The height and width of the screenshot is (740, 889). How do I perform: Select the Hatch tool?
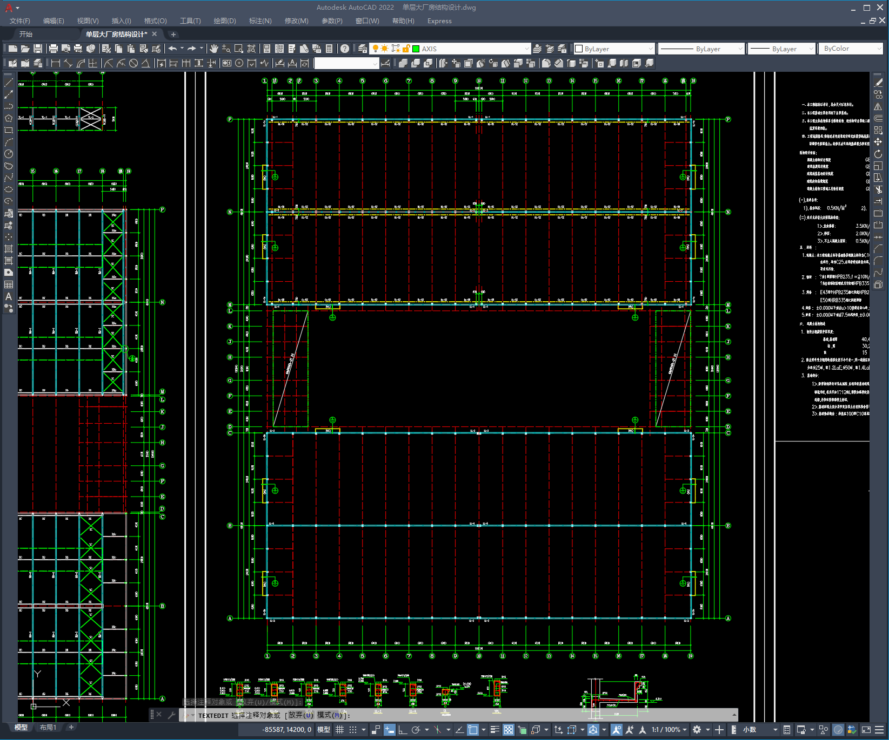point(9,249)
